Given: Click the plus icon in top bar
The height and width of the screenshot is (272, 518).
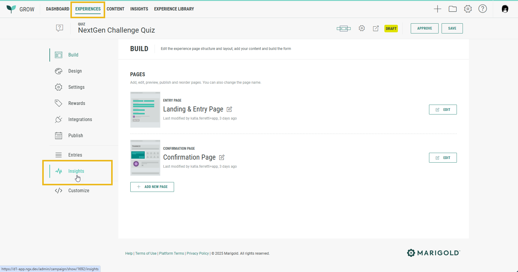Looking at the screenshot, I should (x=437, y=9).
